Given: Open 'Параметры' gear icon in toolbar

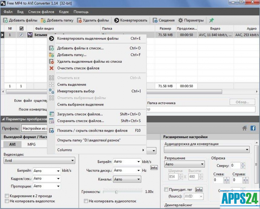Looking at the screenshot, I should point(181,20).
